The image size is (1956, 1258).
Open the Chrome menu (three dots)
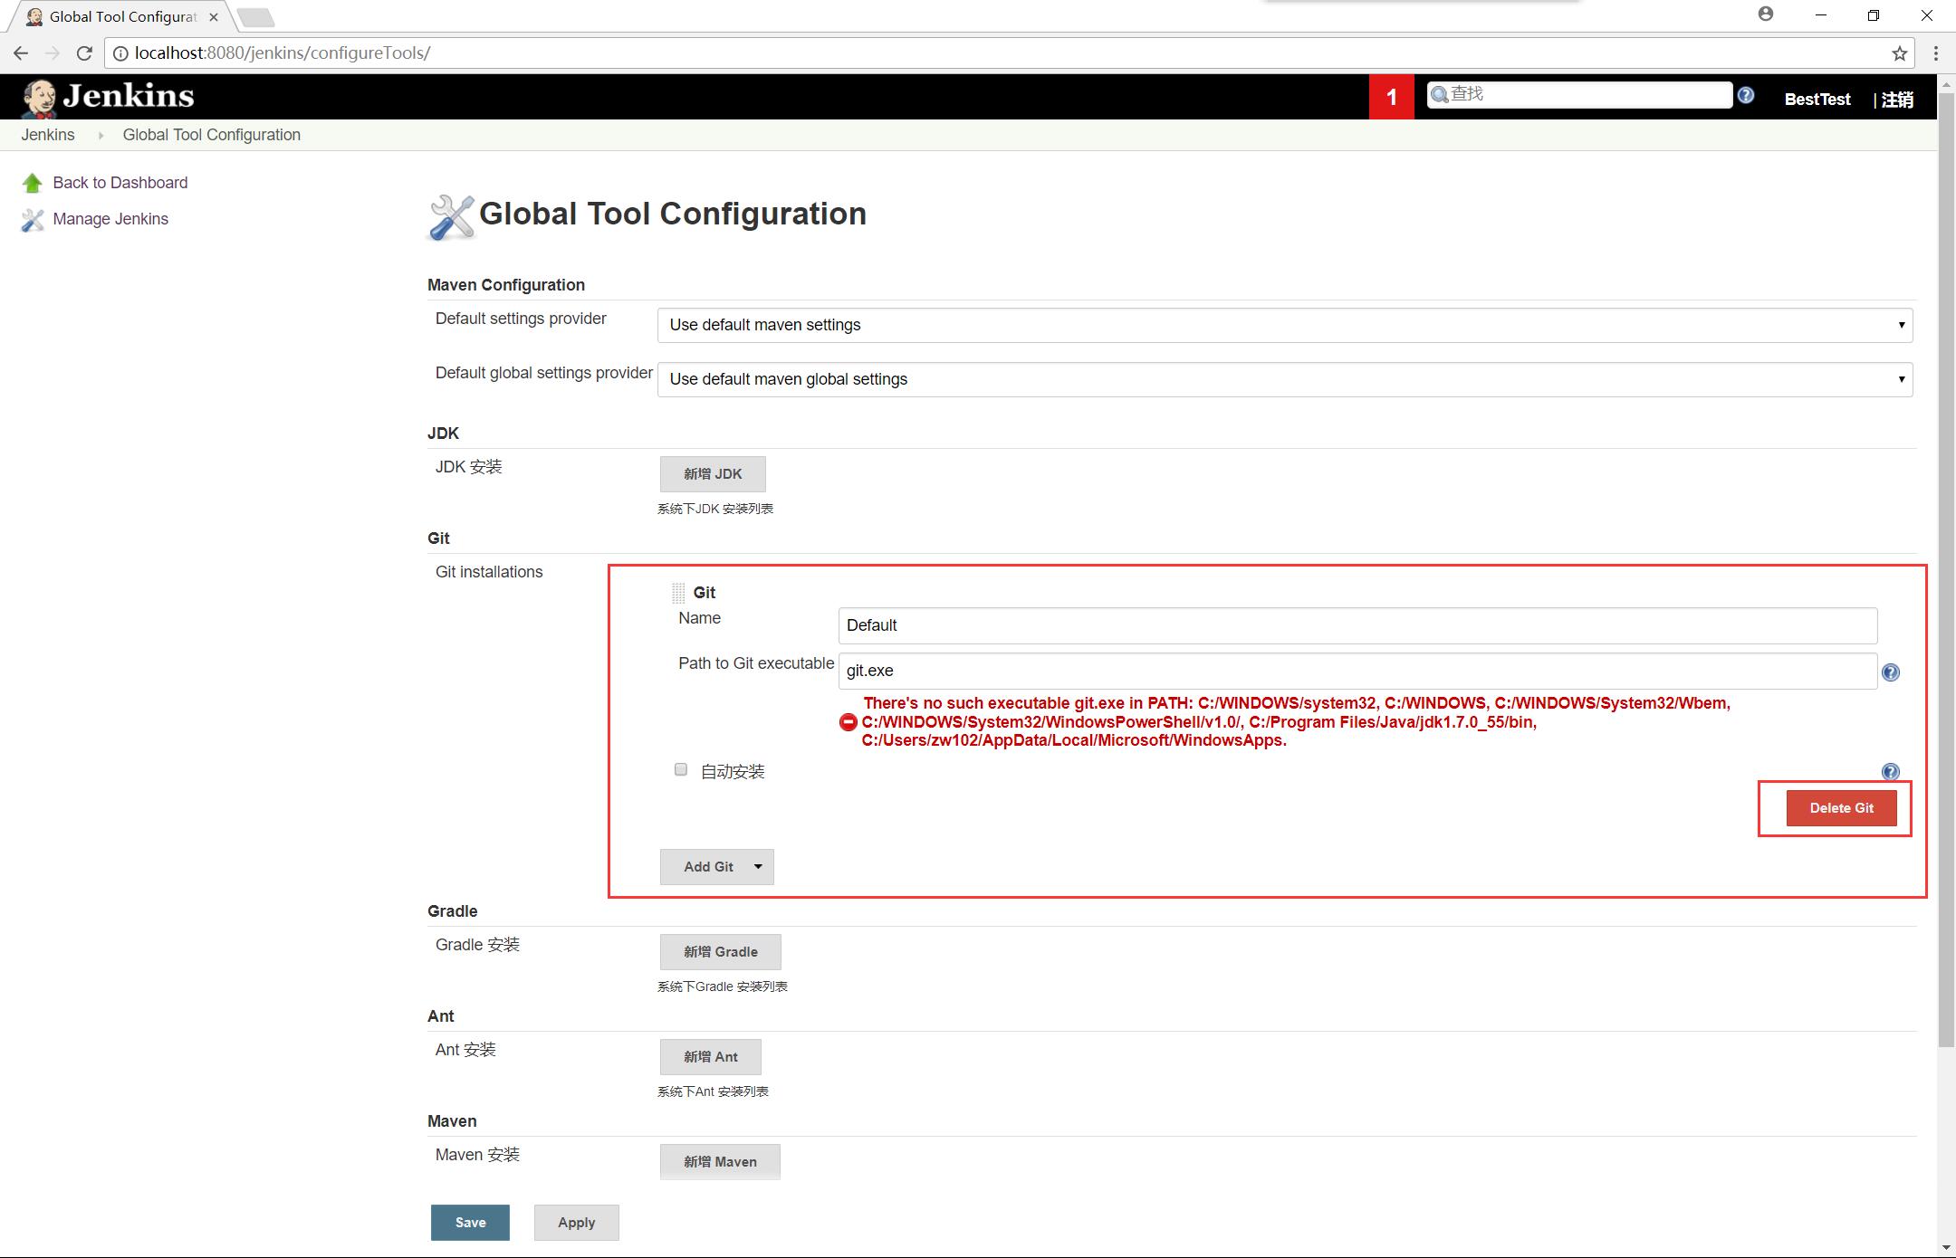tap(1936, 53)
